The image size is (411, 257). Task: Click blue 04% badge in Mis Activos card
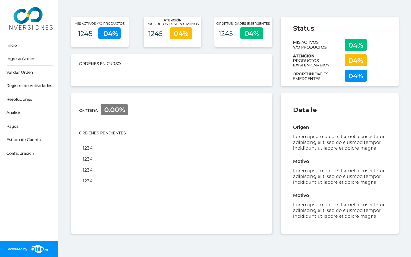[x=109, y=33]
